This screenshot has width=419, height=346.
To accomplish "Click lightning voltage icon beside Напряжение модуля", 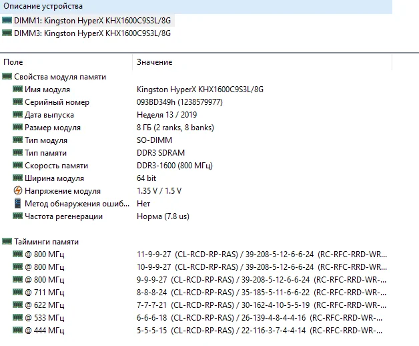I will click(17, 190).
